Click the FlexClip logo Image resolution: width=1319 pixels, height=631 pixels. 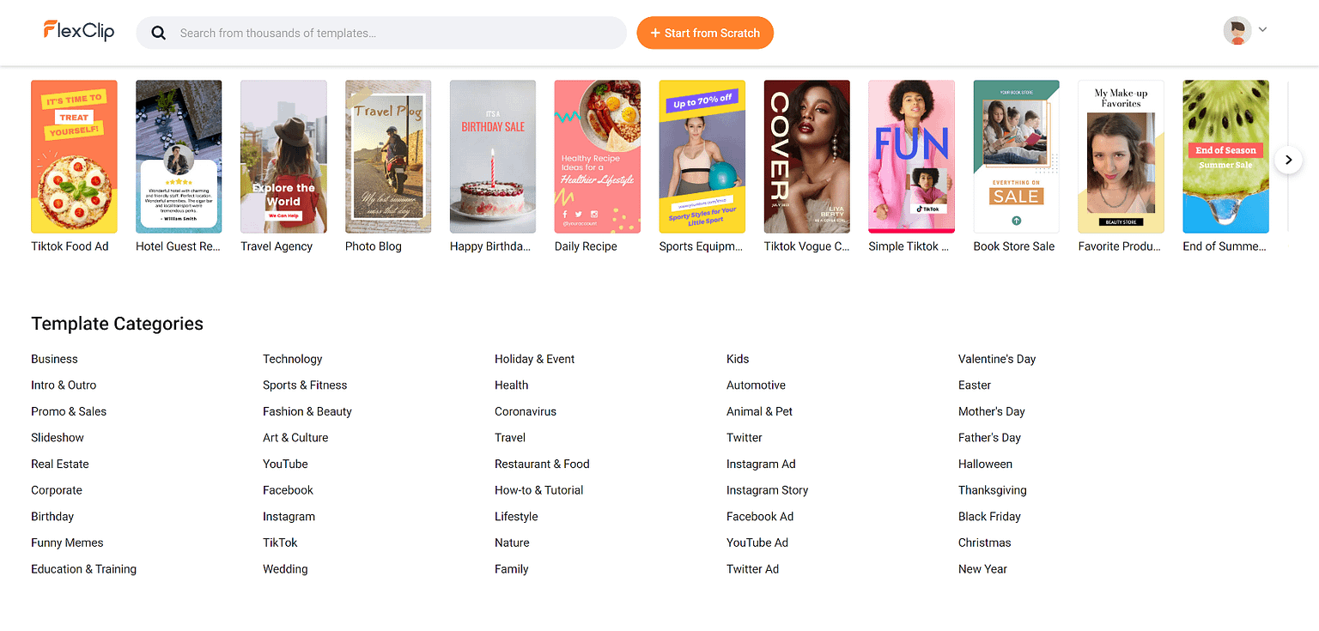click(x=78, y=31)
